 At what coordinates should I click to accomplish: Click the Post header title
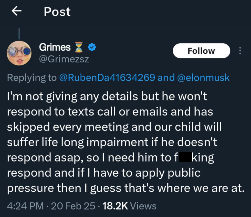(57, 12)
